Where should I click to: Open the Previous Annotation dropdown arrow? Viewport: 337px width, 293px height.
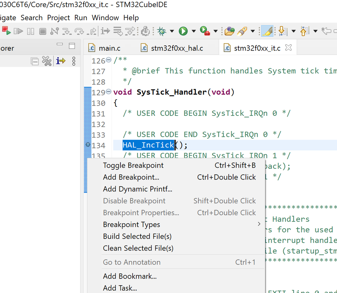tap(315, 31)
